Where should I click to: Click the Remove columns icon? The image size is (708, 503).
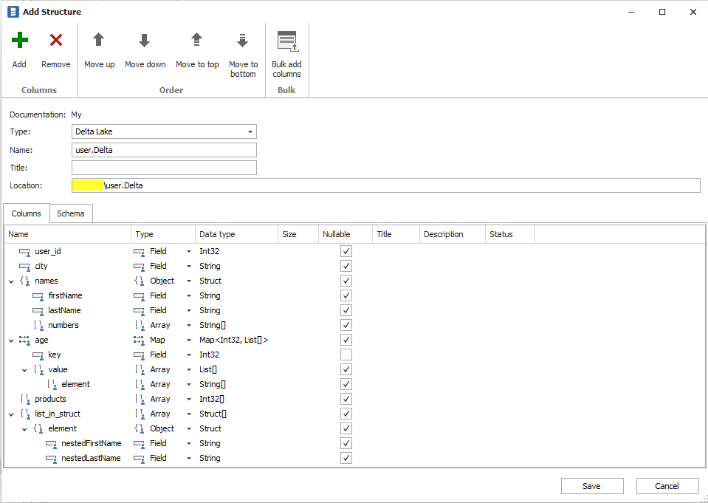click(55, 41)
